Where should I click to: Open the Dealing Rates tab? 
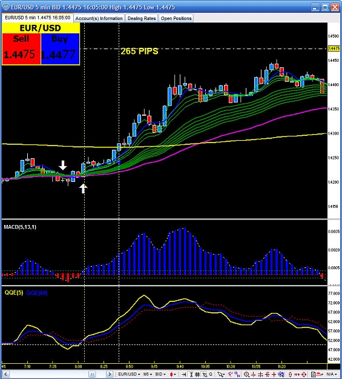coord(142,18)
